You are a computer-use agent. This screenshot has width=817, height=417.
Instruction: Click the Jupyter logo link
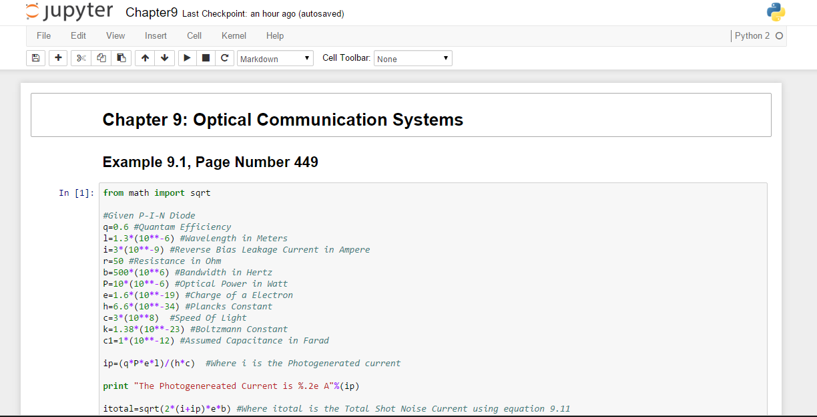(x=69, y=12)
